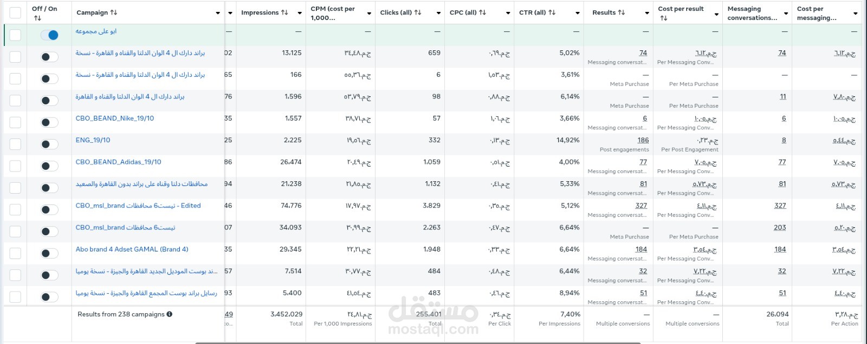
Task: Tick the select-all checkbox in header
Action: click(x=15, y=13)
